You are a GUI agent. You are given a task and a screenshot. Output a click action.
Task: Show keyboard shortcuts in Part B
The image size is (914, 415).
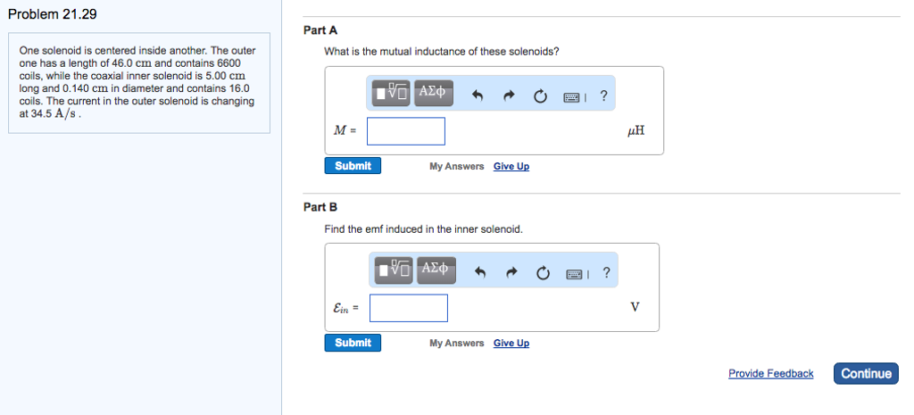click(577, 274)
